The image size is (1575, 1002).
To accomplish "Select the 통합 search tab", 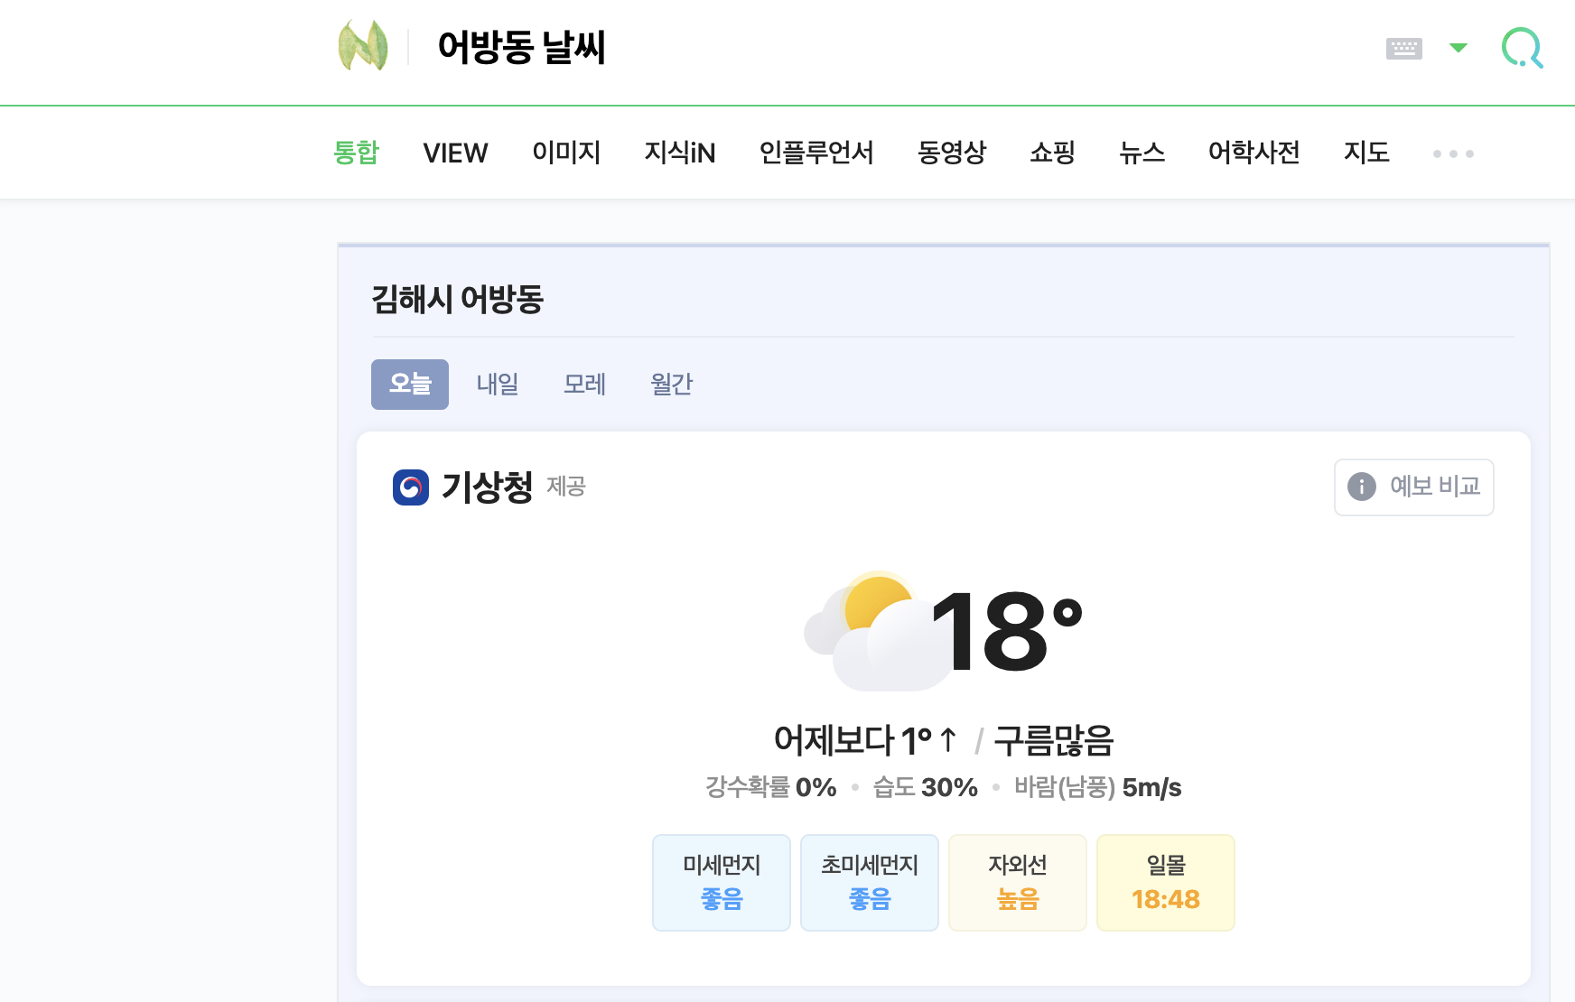I will point(357,153).
